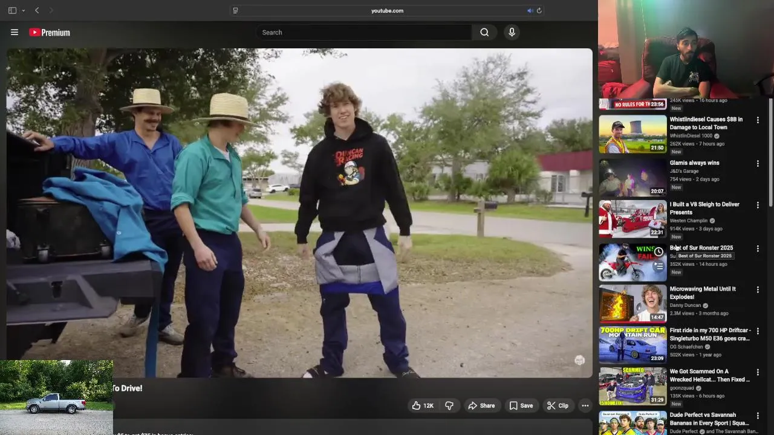The image size is (774, 435).
Task: Go back in Safari history
Action: click(37, 10)
